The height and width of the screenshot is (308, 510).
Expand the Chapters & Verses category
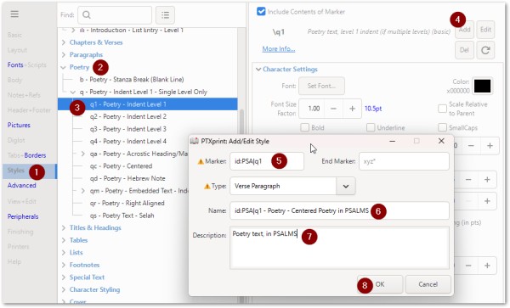tap(64, 42)
